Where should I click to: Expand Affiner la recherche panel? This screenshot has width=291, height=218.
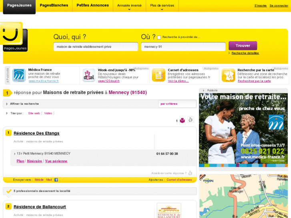point(7,104)
